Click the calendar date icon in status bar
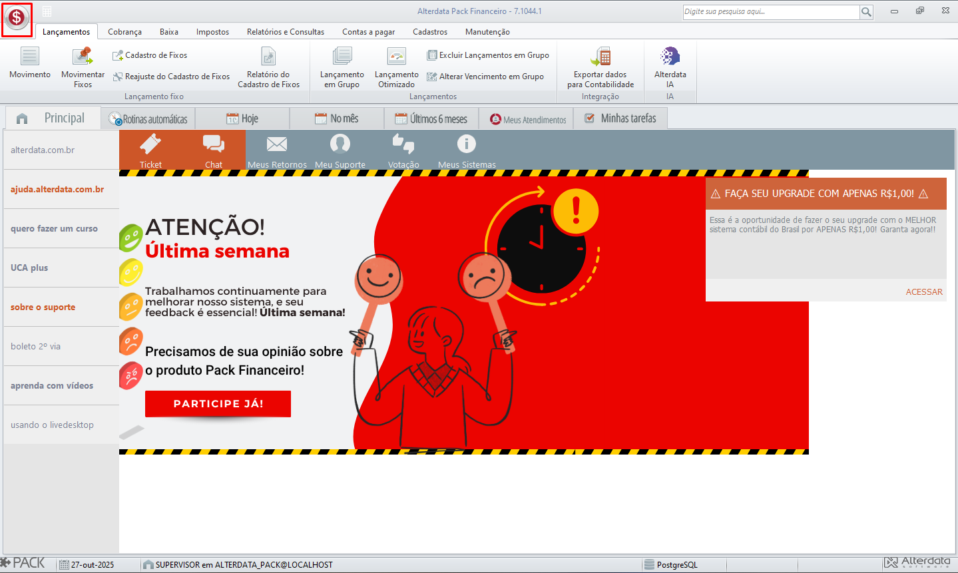Screen dimensions: 958x573 point(64,564)
